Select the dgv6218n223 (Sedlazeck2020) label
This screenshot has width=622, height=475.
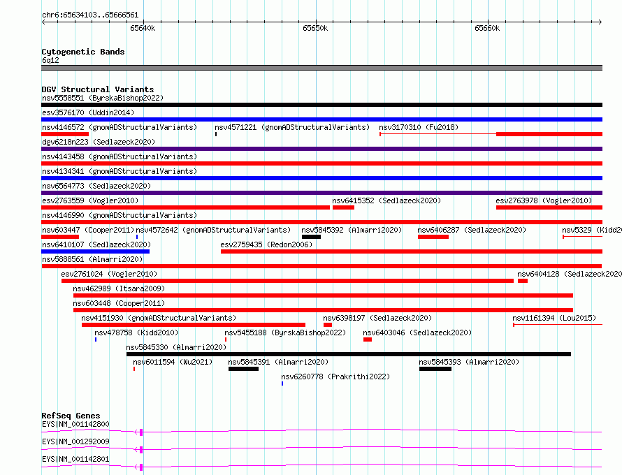point(99,142)
